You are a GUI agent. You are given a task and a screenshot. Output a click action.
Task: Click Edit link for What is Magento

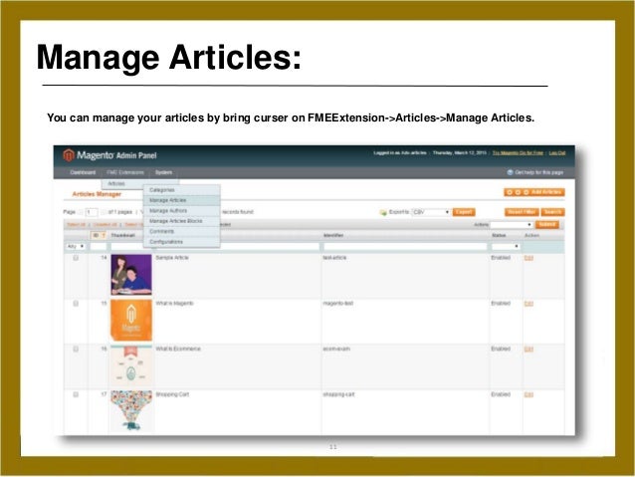coord(529,304)
